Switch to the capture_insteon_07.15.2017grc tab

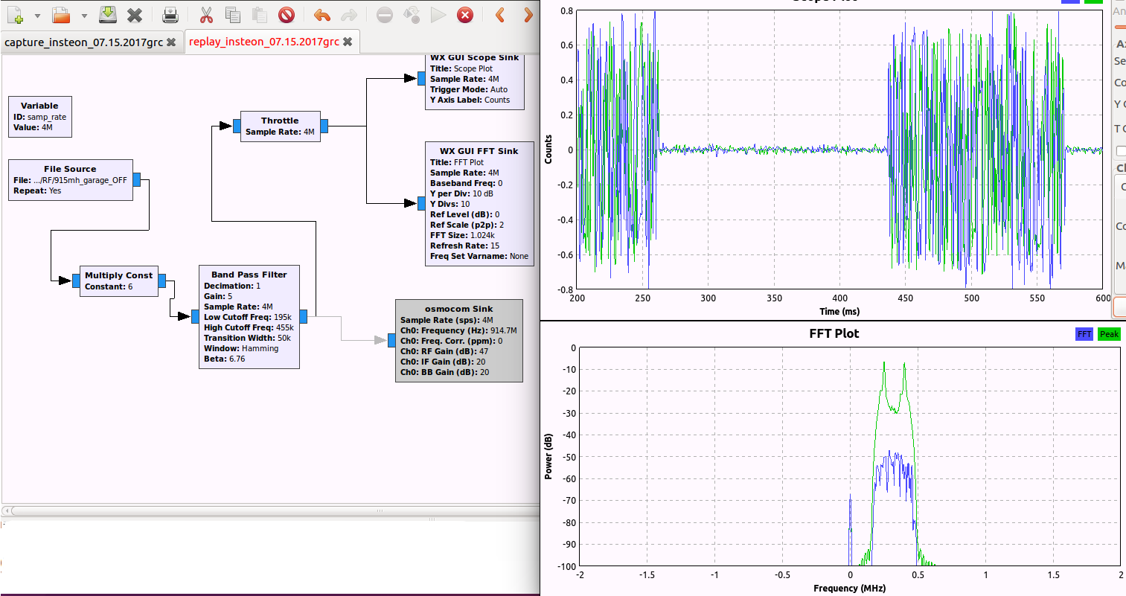(83, 42)
